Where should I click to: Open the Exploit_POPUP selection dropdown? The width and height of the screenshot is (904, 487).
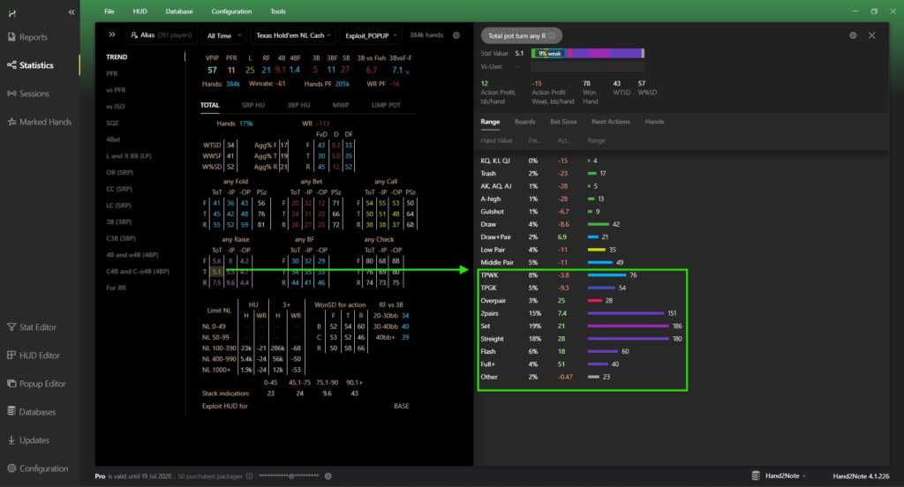(370, 35)
